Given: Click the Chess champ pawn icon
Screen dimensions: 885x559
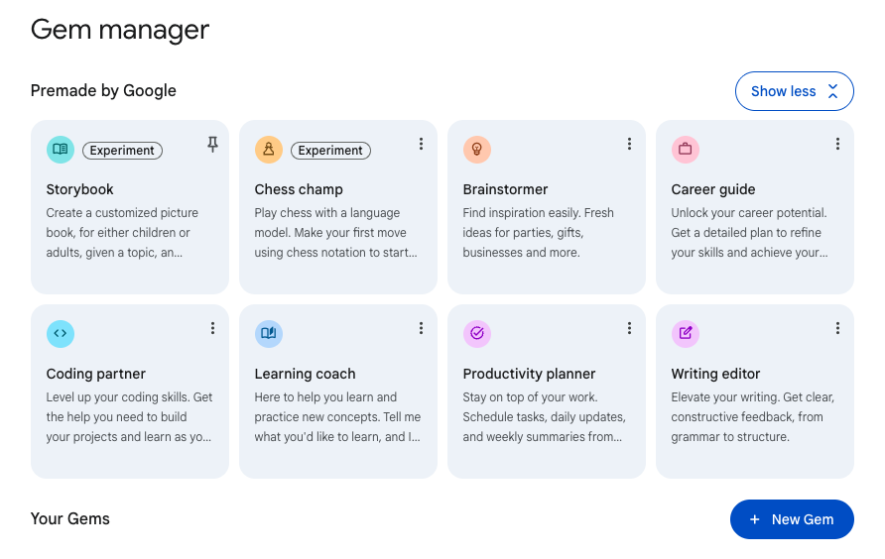Looking at the screenshot, I should coord(269,150).
